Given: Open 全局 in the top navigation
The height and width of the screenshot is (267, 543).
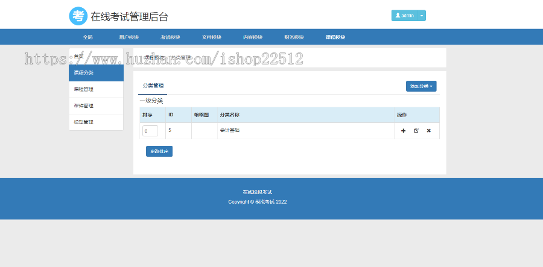Looking at the screenshot, I should 87,37.
